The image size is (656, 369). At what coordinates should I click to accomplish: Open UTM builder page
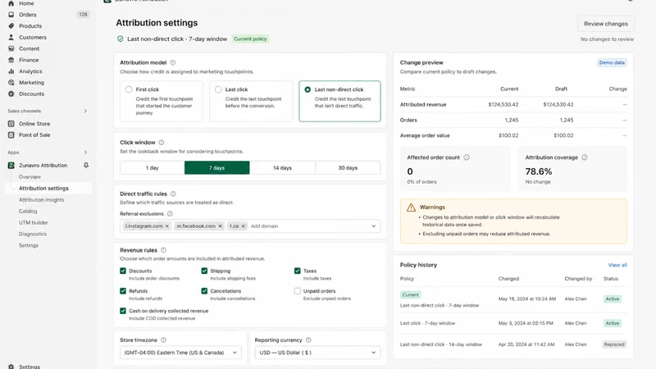[34, 222]
